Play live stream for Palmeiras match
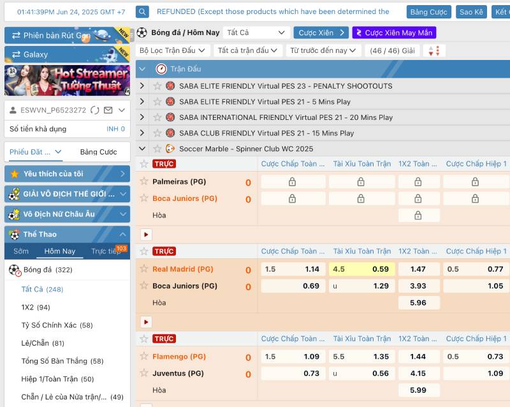510x407 pixels. pos(146,235)
